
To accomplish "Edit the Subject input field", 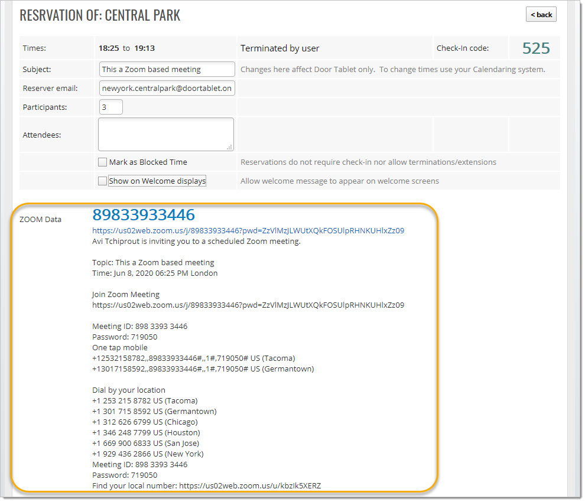I will click(167, 69).
